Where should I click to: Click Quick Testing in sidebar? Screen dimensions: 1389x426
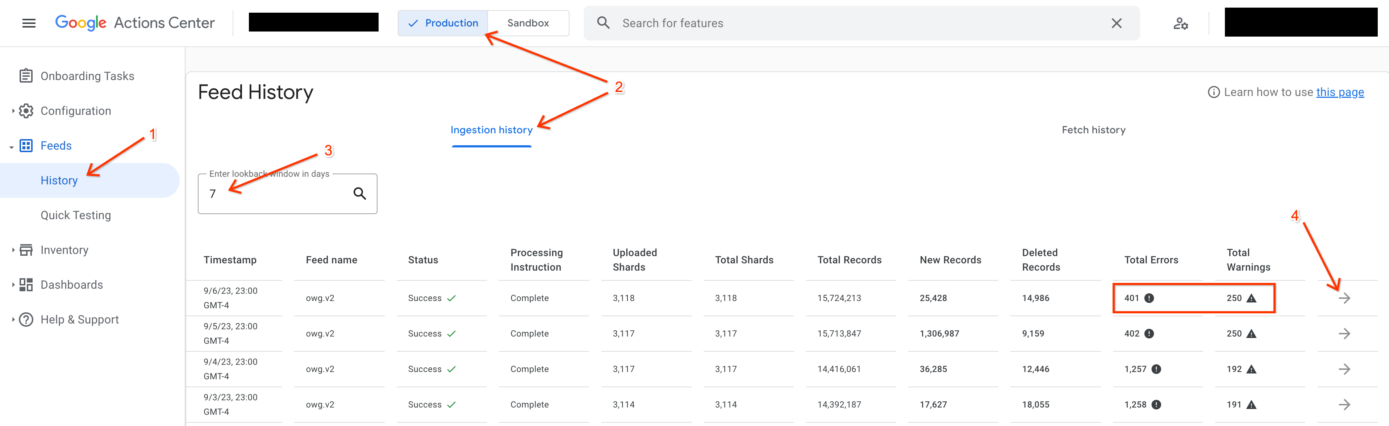75,215
